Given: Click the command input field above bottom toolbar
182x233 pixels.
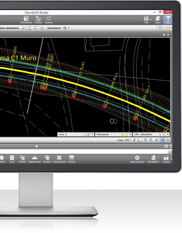Looking at the screenshot, I should pyautogui.click(x=84, y=152).
